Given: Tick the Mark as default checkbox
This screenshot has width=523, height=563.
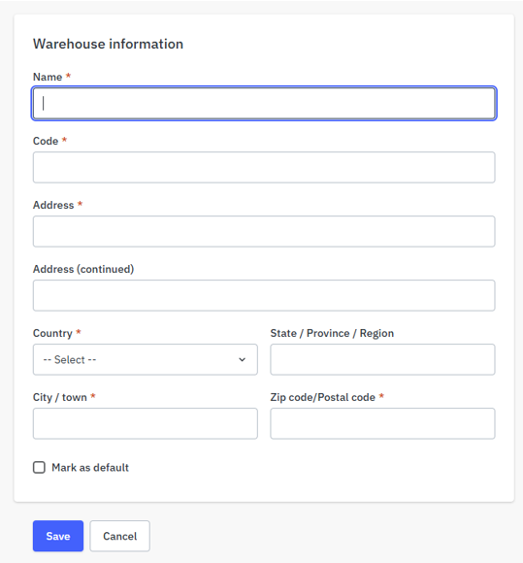Looking at the screenshot, I should [x=39, y=468].
